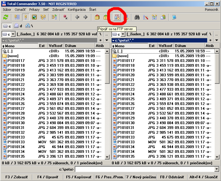Click F6 / Pres./Prem. button

(110, 177)
